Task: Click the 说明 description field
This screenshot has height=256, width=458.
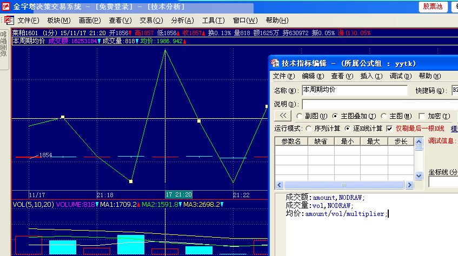Action: point(379,104)
